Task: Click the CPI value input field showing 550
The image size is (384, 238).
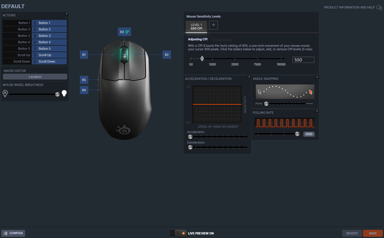Action: tap(303, 60)
